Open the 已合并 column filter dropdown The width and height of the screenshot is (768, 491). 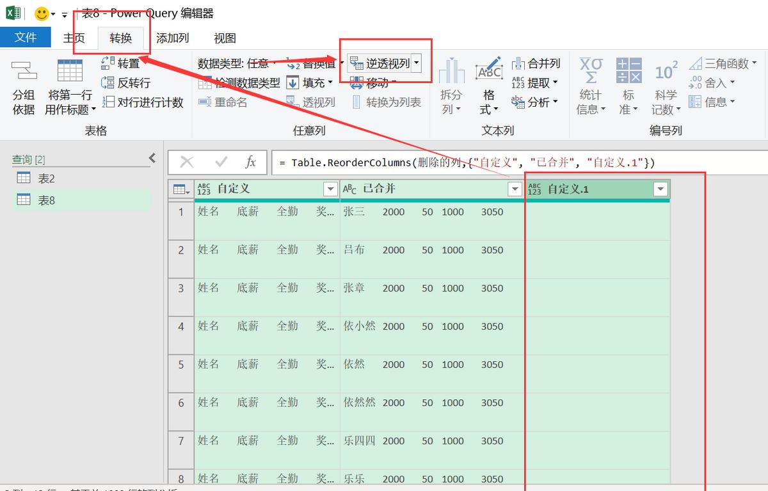(515, 189)
